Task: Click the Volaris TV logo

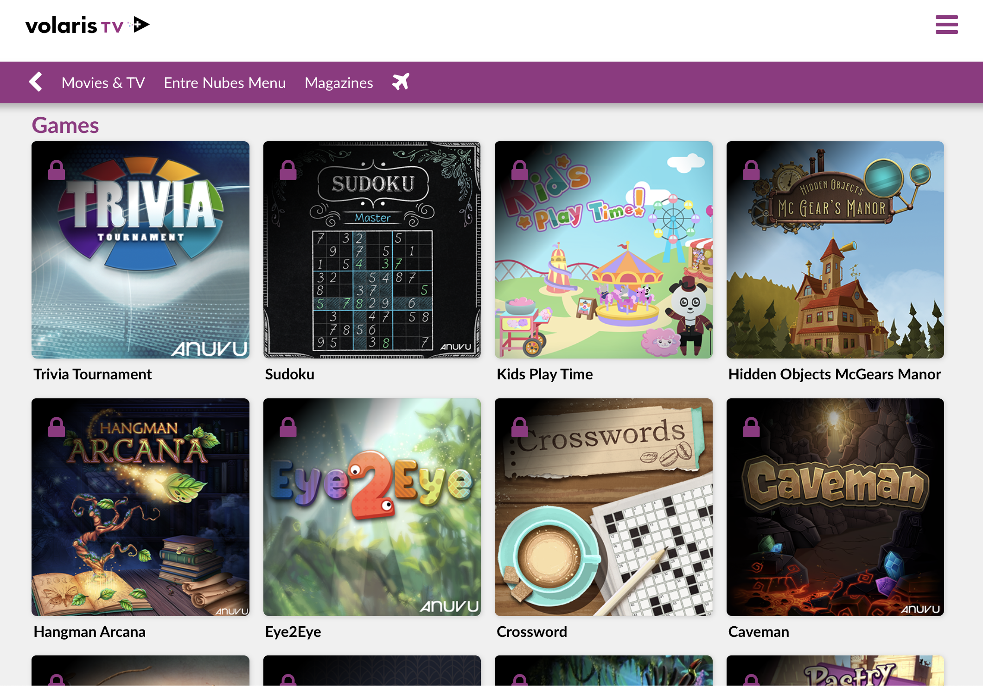Action: (x=88, y=25)
